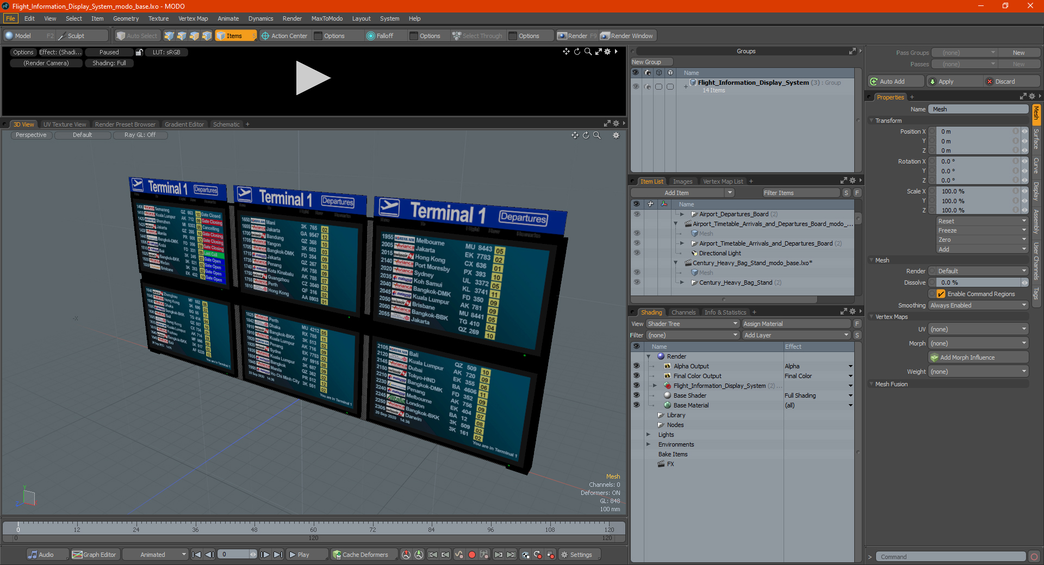
Task: Open Add Layer dropdown
Action: pyautogui.click(x=796, y=335)
